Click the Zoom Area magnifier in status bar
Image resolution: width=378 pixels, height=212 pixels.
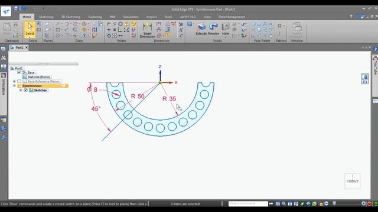[283, 204]
